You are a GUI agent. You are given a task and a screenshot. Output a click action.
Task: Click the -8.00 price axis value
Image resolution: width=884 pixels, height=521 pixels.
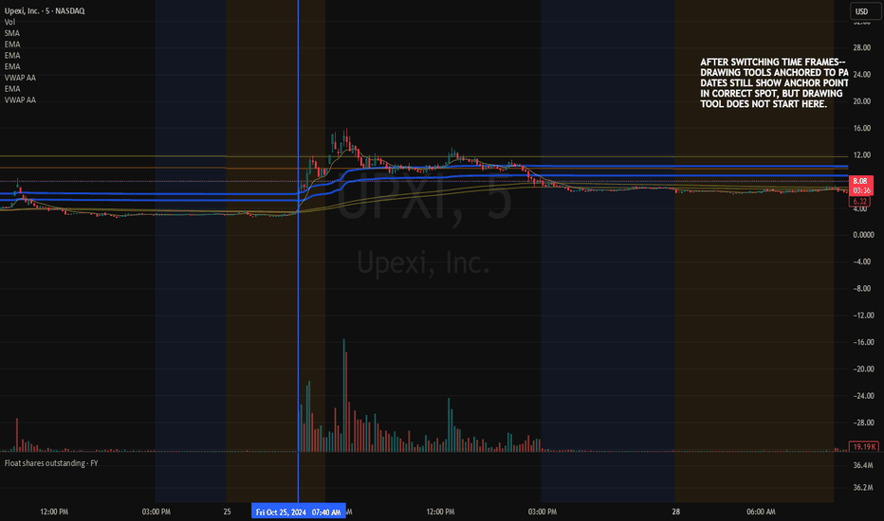[x=862, y=288]
